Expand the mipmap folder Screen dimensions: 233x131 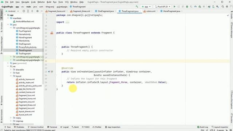click(x=11, y=121)
